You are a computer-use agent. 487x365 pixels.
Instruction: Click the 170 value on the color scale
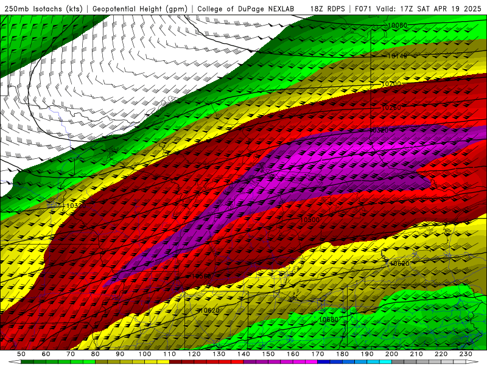tap(318, 354)
